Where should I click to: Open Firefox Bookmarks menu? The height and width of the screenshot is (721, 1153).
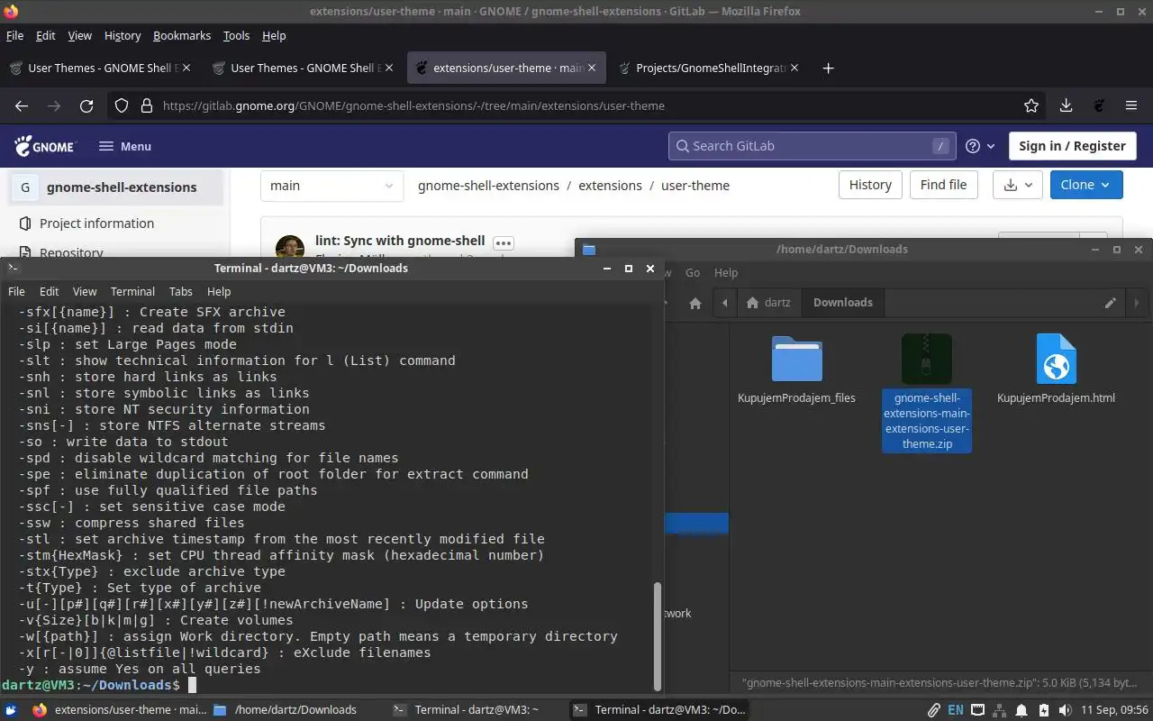tap(182, 35)
